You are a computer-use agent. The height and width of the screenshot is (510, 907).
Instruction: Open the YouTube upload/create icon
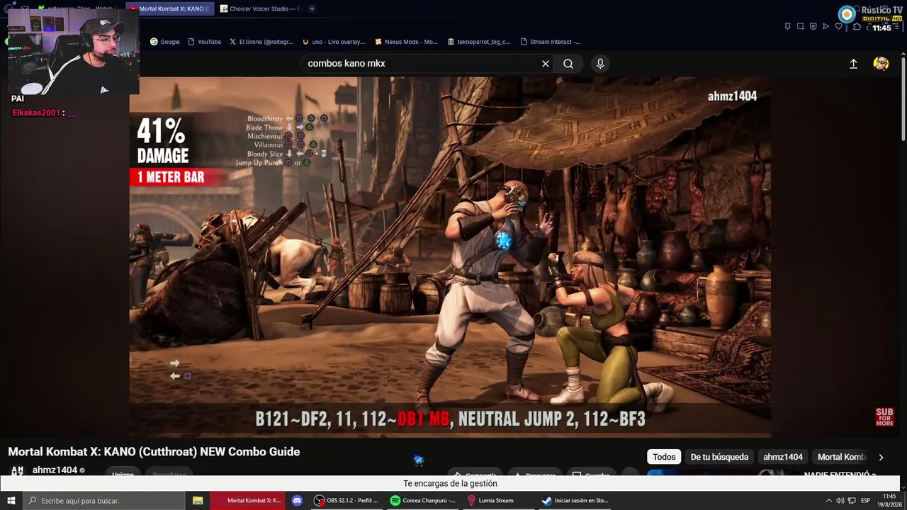pyautogui.click(x=853, y=64)
